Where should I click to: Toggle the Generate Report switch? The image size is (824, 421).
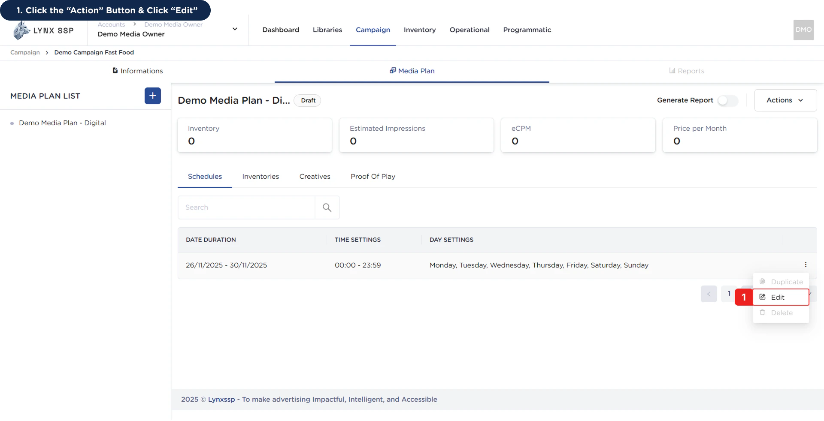click(728, 100)
